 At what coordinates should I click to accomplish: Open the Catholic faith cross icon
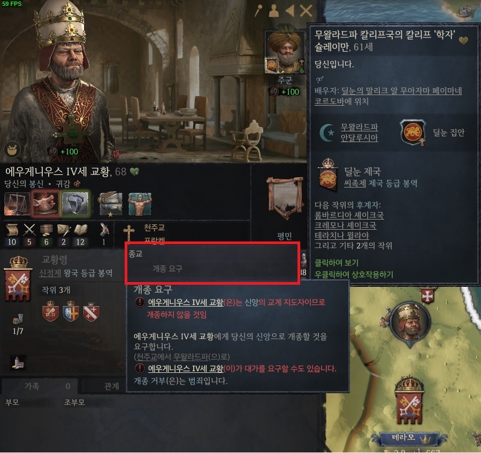[129, 233]
